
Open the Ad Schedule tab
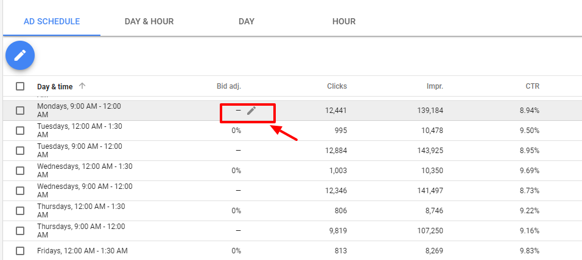tap(52, 21)
